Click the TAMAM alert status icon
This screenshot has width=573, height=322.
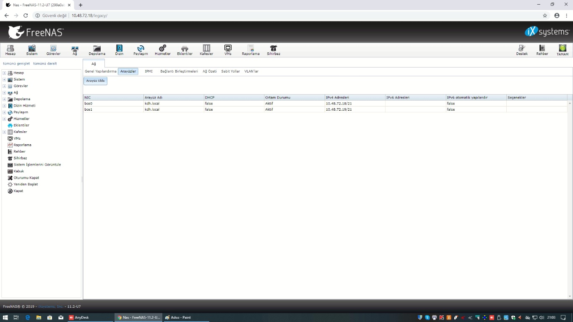562,50
